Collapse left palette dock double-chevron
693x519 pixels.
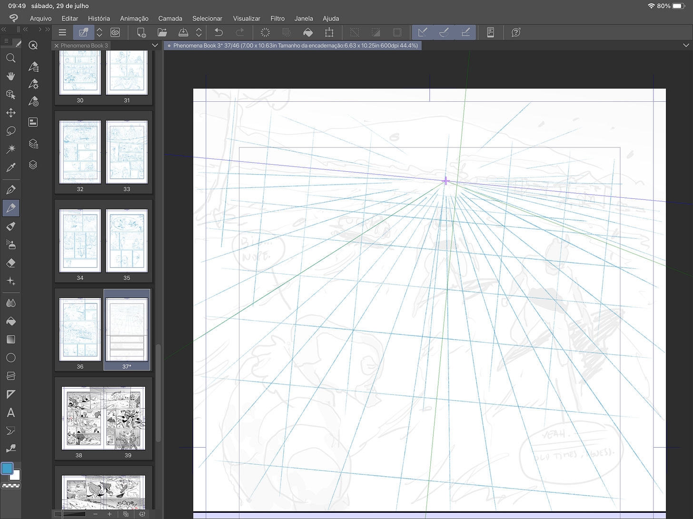pos(4,29)
